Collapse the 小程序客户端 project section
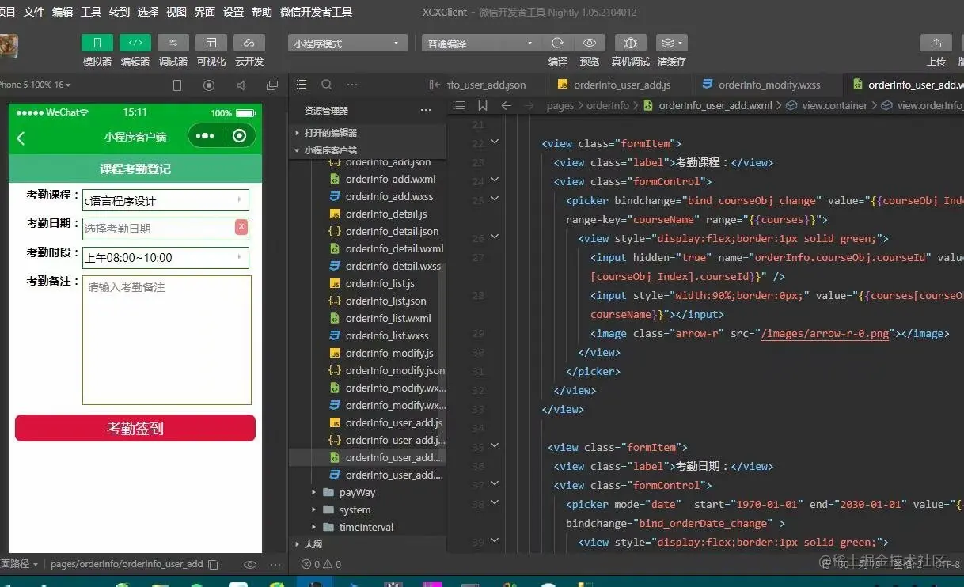This screenshot has height=587, width=964. tap(368, 150)
